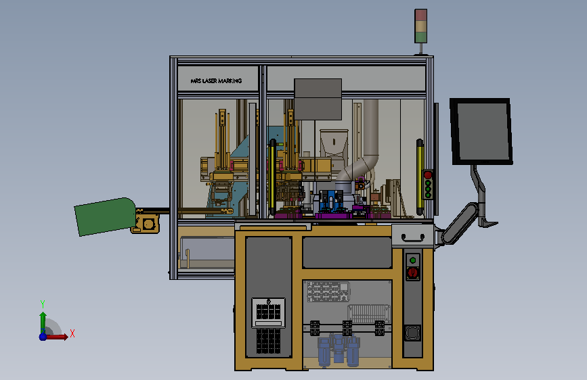Select the MRS LASER MARKING label text
The image size is (587, 380).
(x=216, y=80)
